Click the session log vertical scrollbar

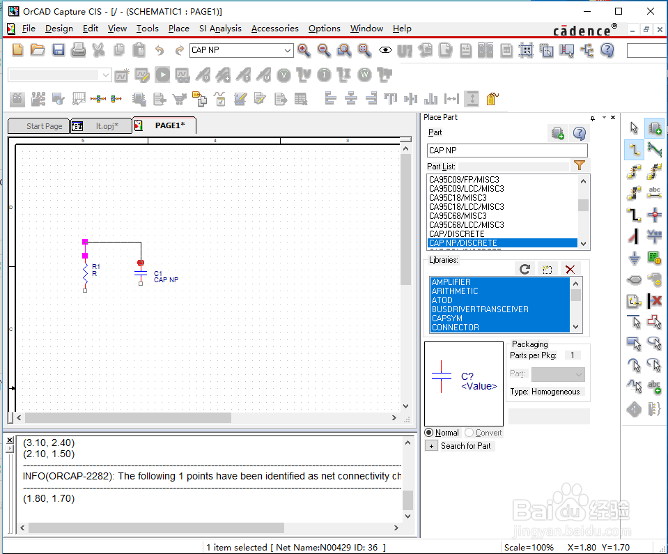click(407, 479)
